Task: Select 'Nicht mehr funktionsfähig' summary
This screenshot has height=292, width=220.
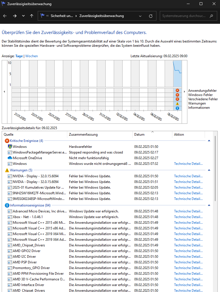Action: coord(89,158)
